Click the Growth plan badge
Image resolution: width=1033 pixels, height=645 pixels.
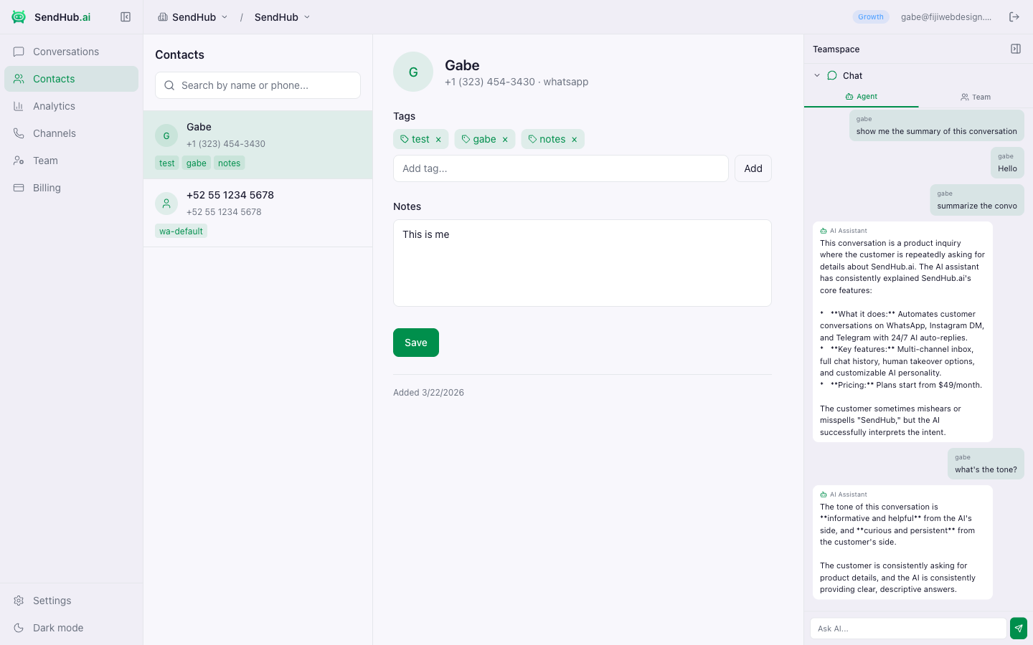(x=871, y=17)
